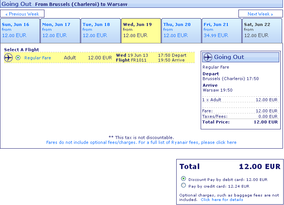Click the 19:50 Arrive time
This screenshot has height=205, width=284.
click(171, 60)
